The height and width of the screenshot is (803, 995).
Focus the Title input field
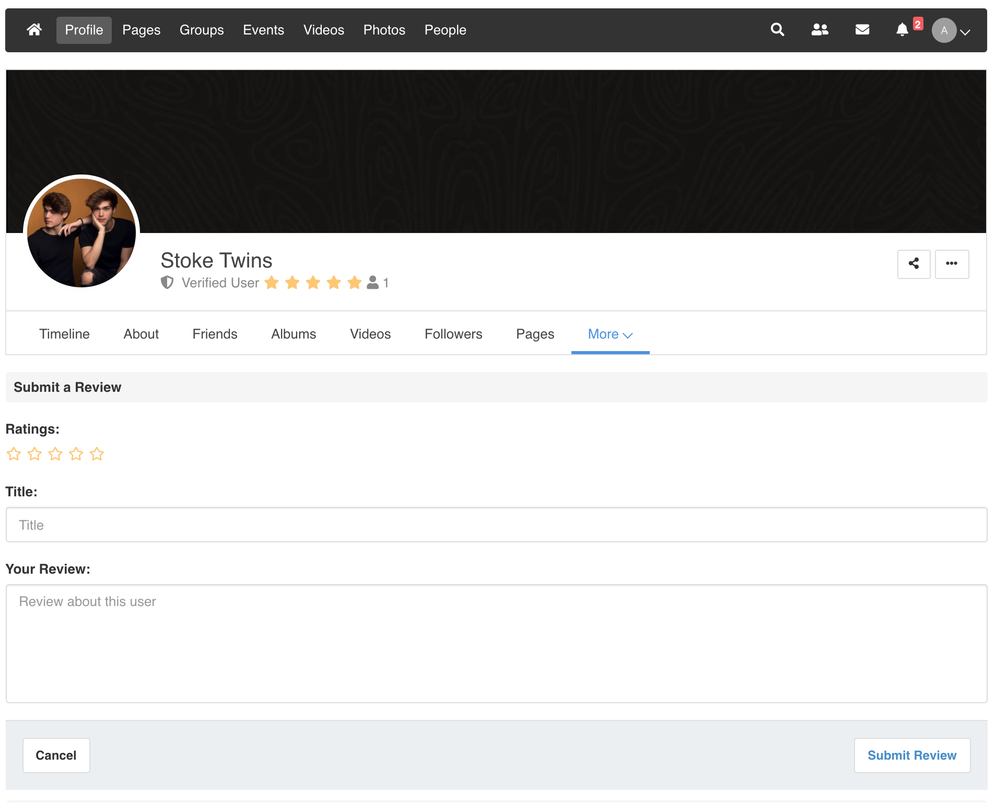pyautogui.click(x=496, y=525)
